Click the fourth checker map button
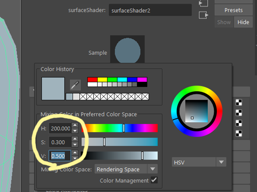The width and height of the screenshot is (257, 192). click(x=239, y=133)
